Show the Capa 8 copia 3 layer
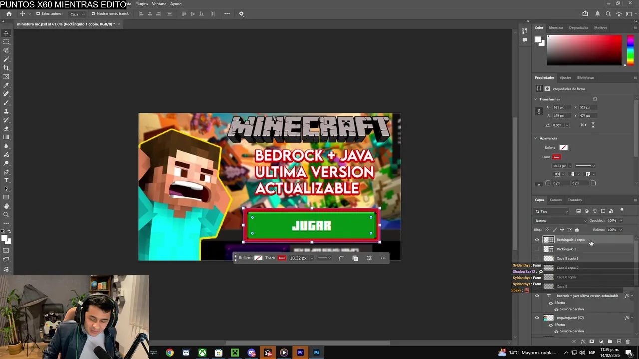Viewport: 639px width, 359px height. click(x=537, y=258)
